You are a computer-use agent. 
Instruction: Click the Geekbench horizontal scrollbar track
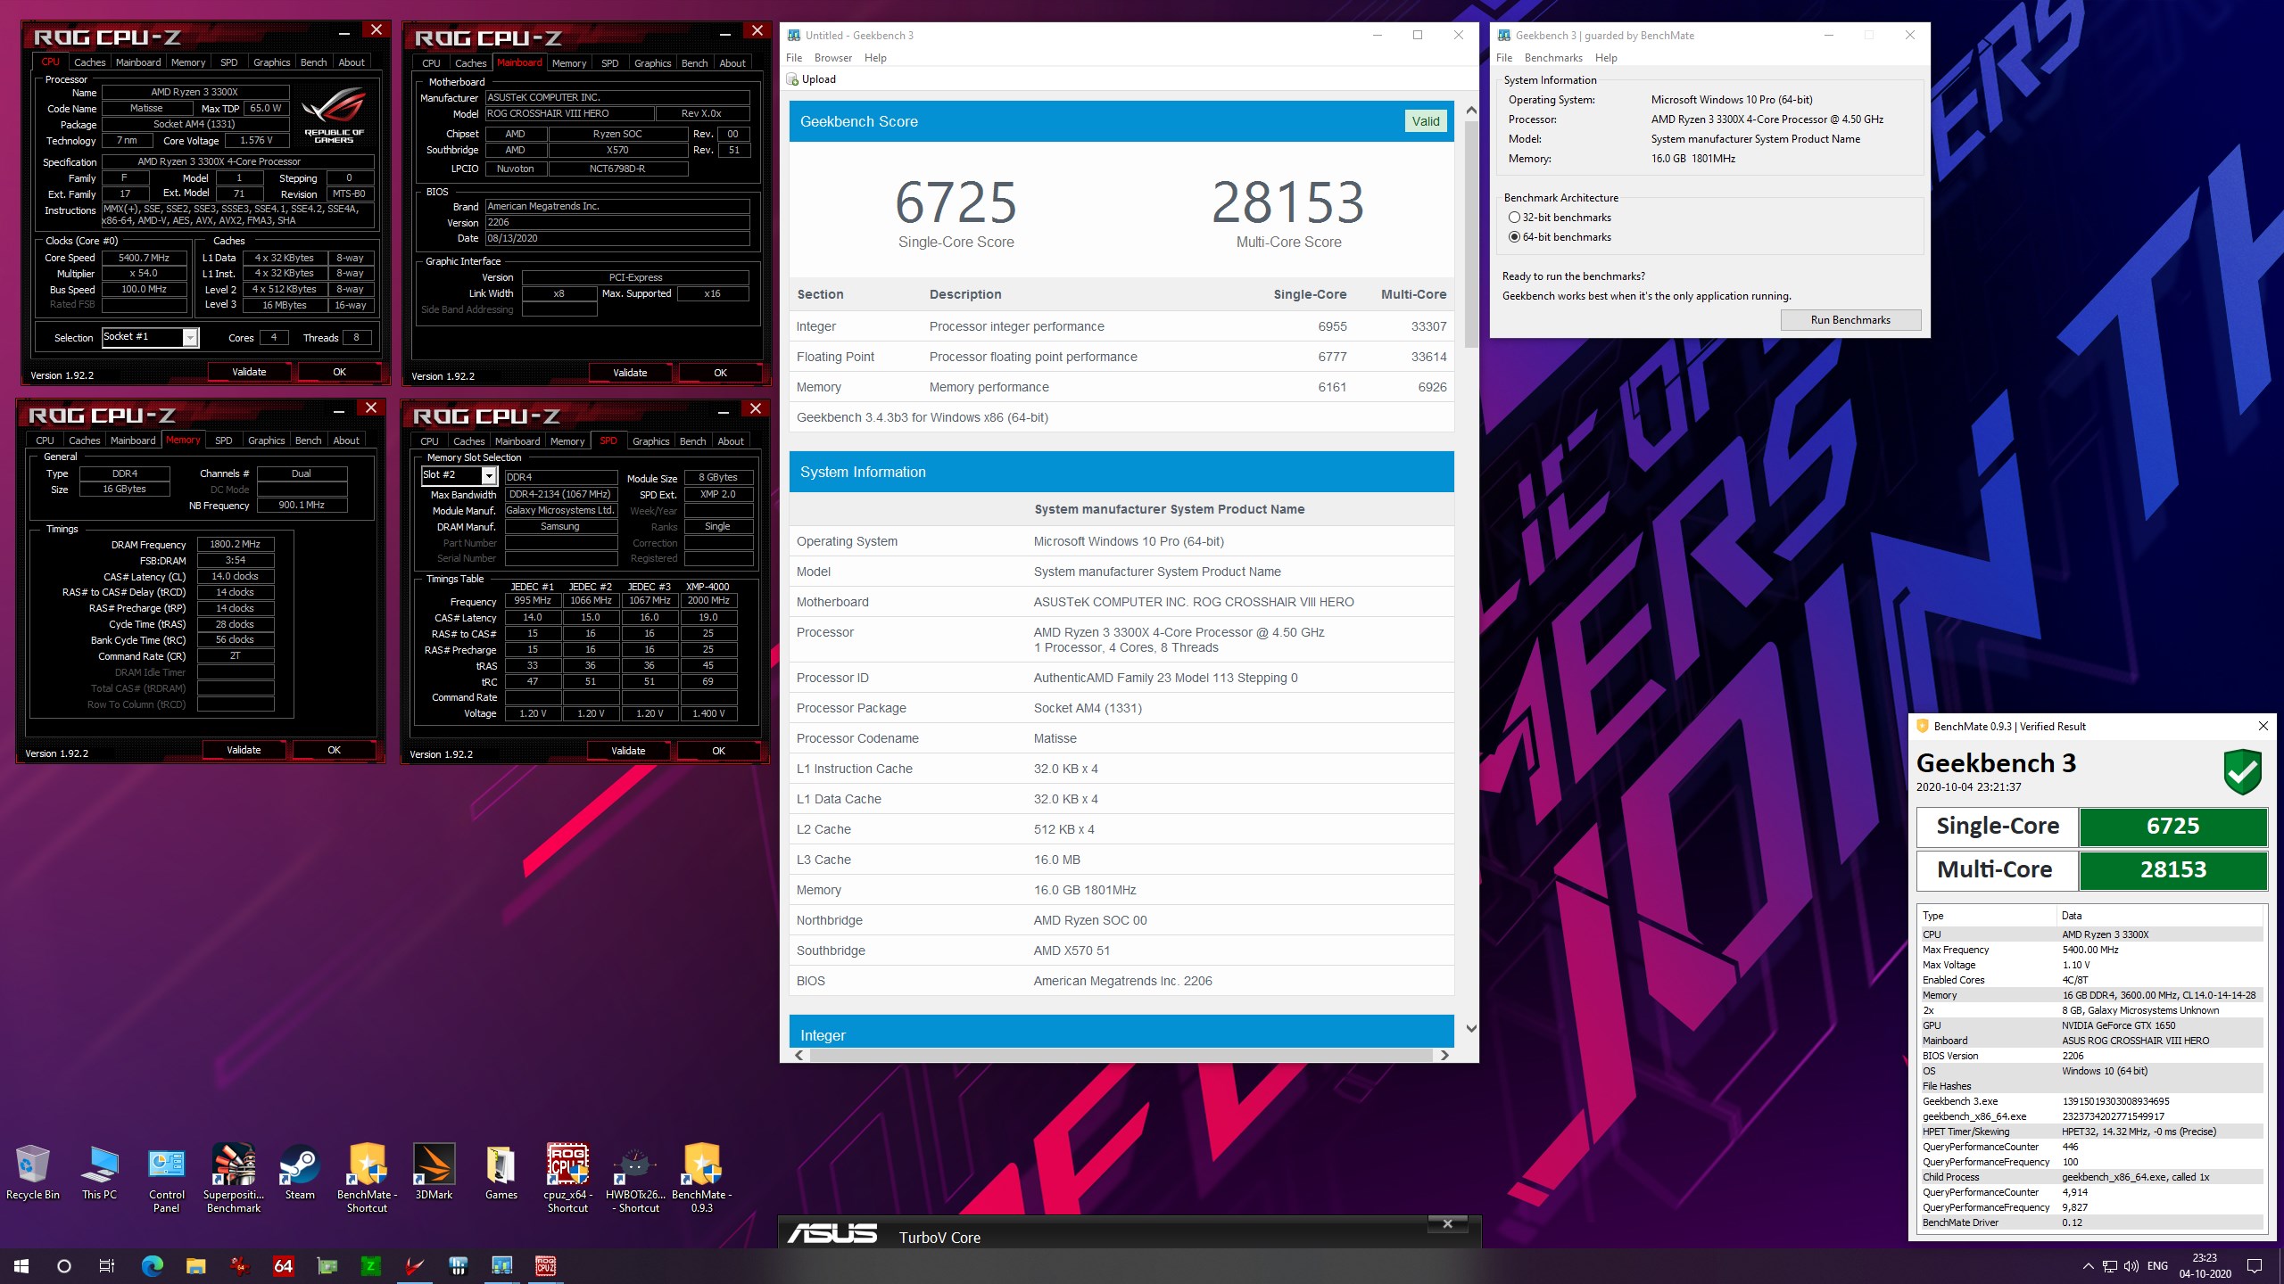pos(1121,1055)
